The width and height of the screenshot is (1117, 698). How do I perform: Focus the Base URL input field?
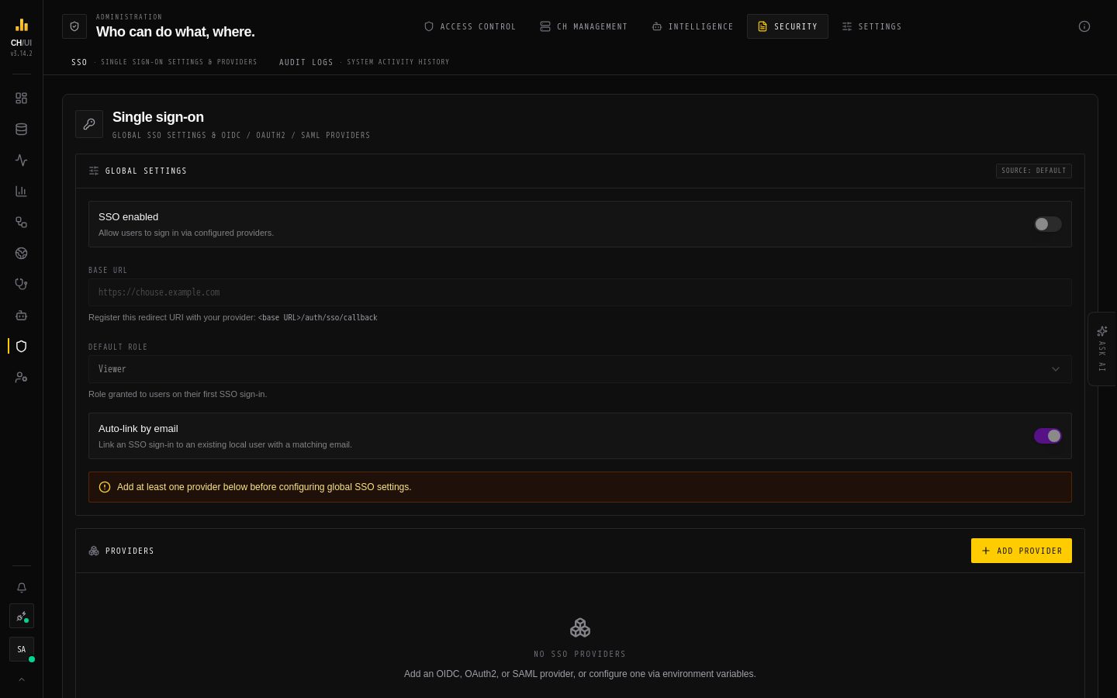580,292
